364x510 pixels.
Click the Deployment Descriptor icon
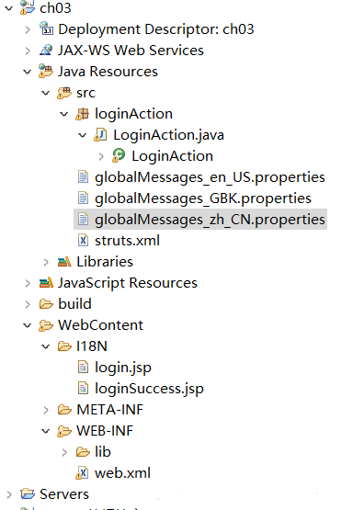click(46, 28)
